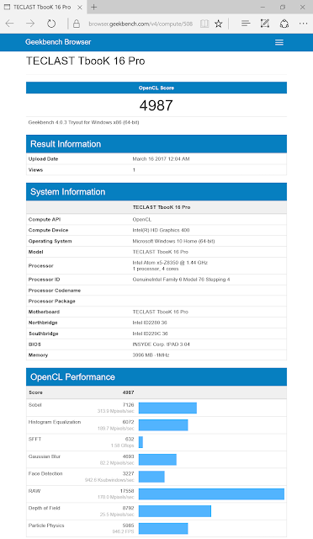Viewport: 313px width, 539px height.
Task: Click the Depth of Field label
Action: tap(45, 508)
